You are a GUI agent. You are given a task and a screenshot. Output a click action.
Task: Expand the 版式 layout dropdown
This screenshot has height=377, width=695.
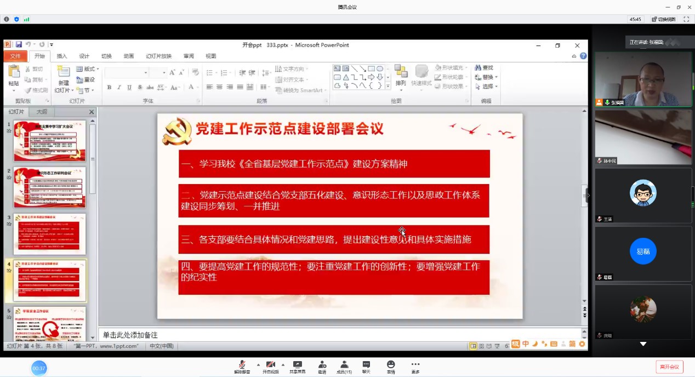pyautogui.click(x=88, y=69)
